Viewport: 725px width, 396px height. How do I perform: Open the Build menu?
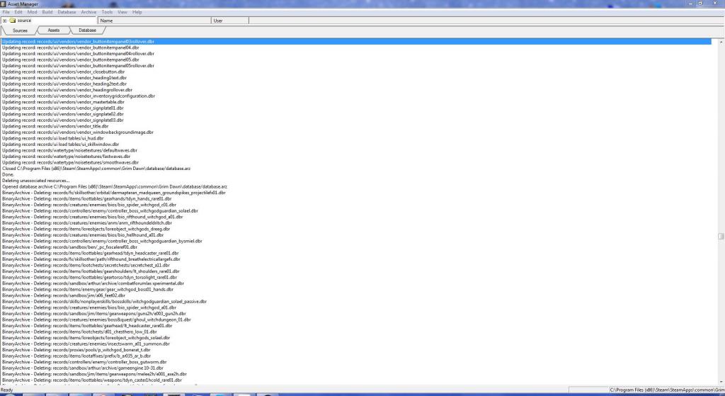pyautogui.click(x=47, y=12)
